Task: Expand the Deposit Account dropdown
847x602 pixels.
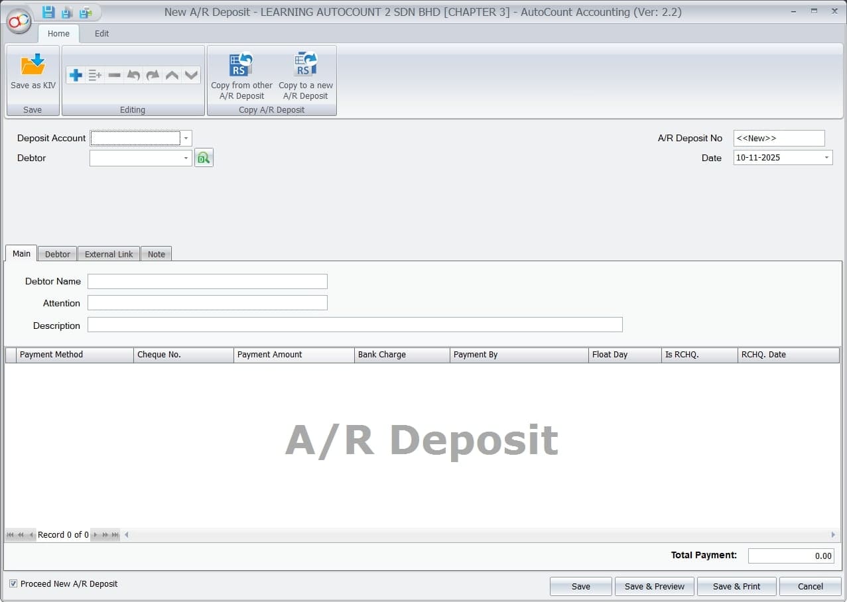Action: (186, 138)
